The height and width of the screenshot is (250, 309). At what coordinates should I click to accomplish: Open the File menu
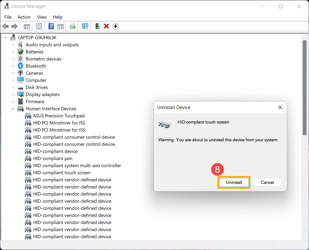pyautogui.click(x=8, y=17)
